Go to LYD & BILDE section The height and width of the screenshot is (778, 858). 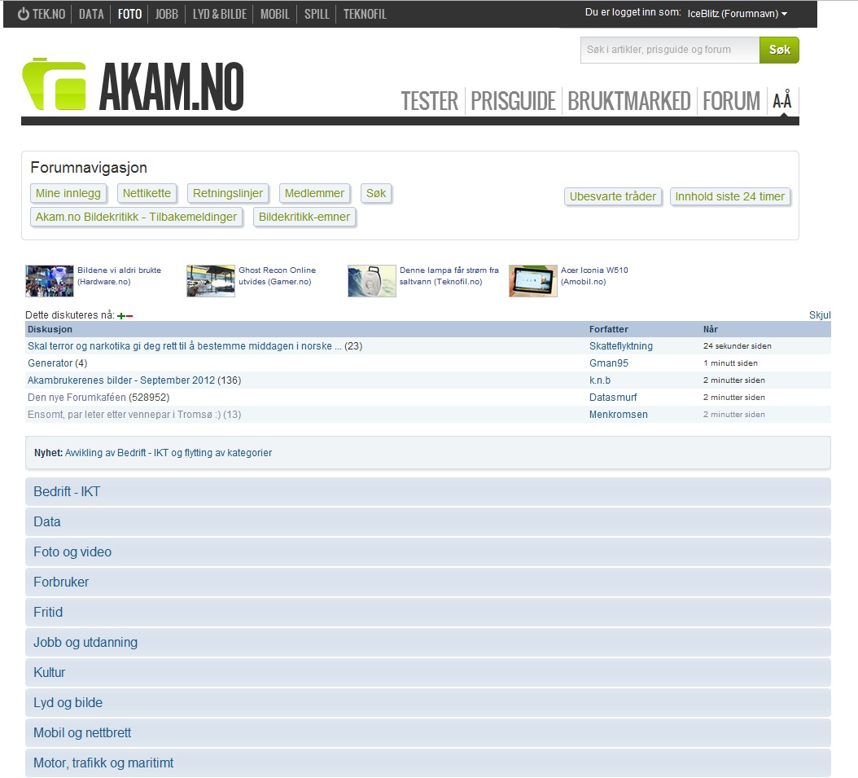point(220,14)
